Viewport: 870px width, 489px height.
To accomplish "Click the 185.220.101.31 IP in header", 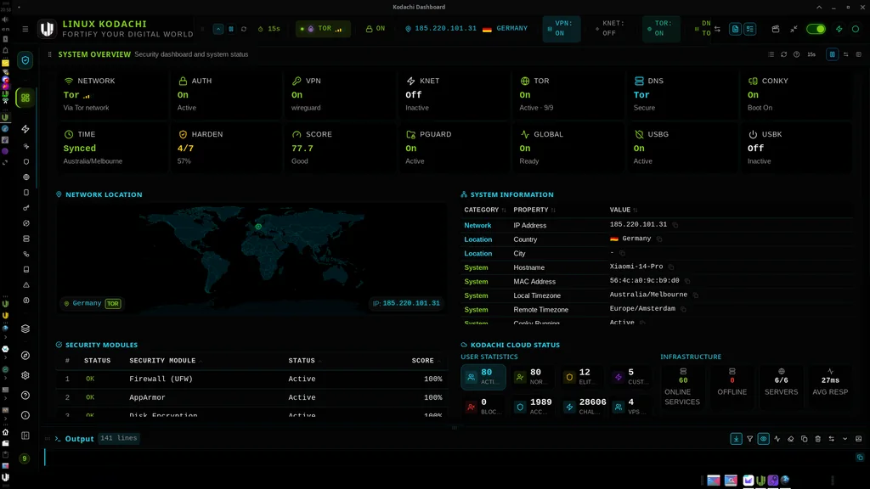I will coord(445,28).
